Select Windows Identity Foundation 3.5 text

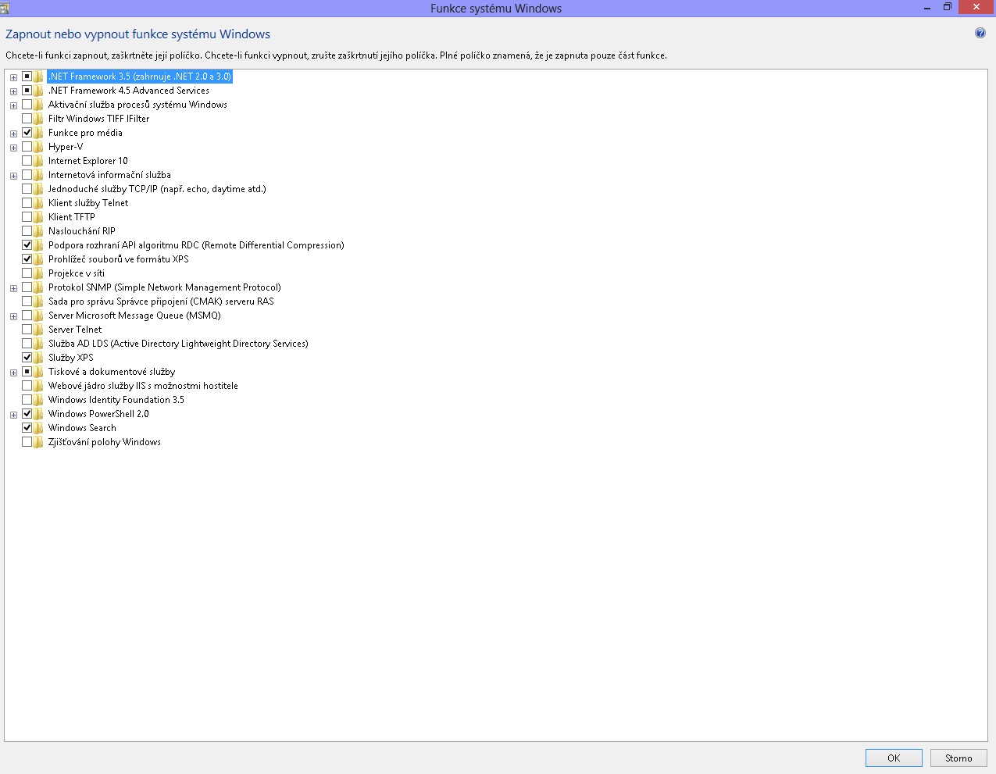(116, 400)
